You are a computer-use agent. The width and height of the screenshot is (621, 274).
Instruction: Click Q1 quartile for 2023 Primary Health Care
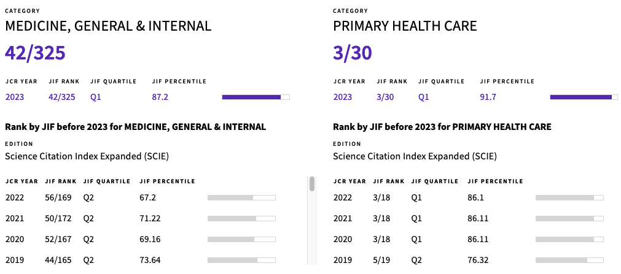[424, 97]
